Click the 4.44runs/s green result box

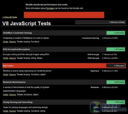(116, 33)
